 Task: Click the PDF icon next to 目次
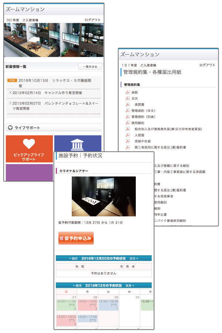point(128,98)
